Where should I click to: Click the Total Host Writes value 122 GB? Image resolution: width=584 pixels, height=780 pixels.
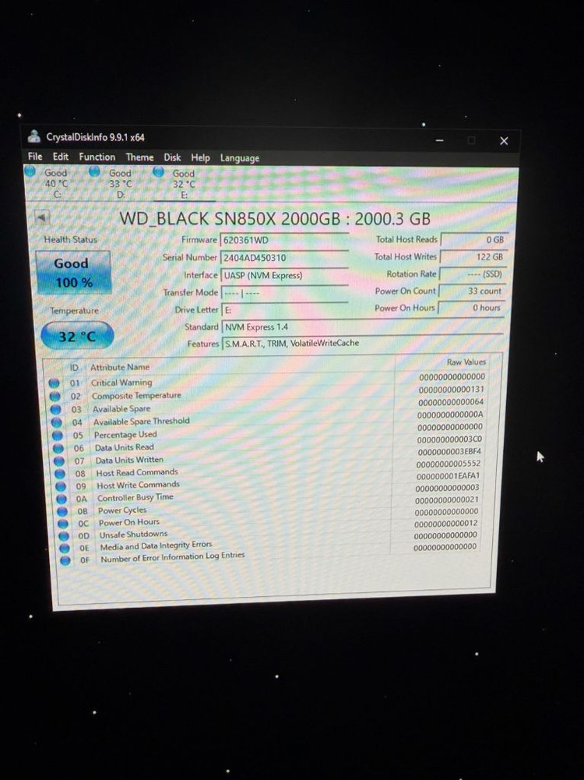click(x=473, y=256)
